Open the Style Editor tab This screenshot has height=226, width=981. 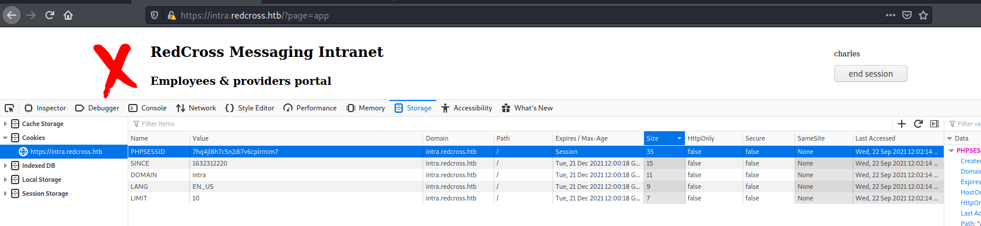[249, 108]
